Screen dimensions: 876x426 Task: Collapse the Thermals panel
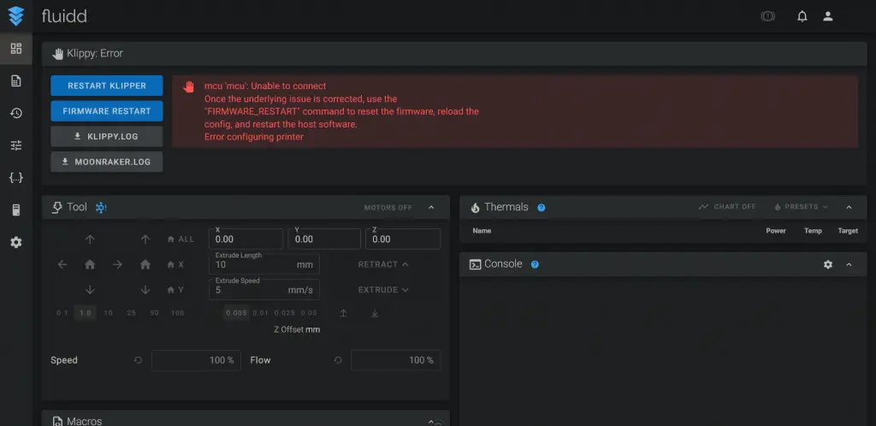[x=849, y=207]
